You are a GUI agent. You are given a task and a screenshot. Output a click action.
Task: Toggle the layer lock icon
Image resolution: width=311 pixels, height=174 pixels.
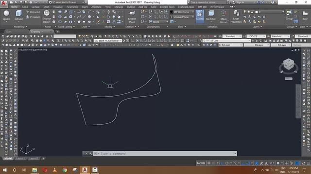point(252,12)
